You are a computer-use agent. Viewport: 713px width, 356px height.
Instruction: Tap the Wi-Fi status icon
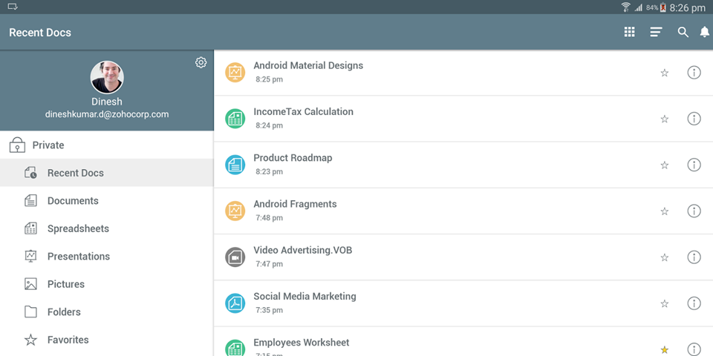(x=625, y=7)
